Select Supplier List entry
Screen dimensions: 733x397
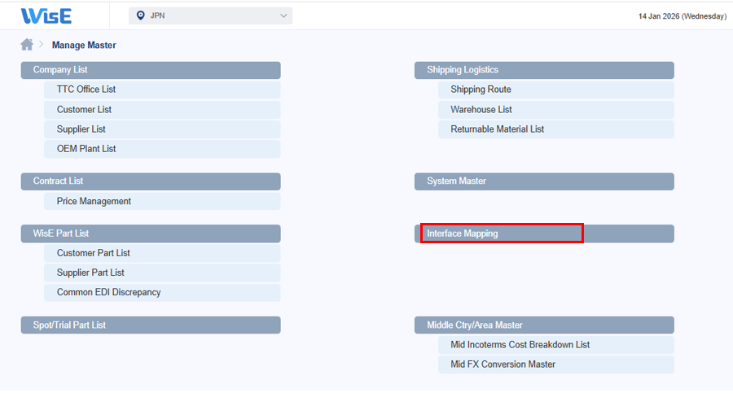(x=162, y=129)
